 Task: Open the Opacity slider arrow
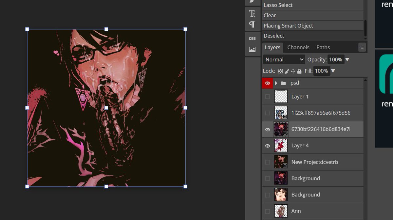tap(347, 60)
